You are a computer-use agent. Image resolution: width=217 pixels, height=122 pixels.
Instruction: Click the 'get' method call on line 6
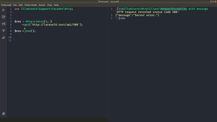tap(26, 25)
